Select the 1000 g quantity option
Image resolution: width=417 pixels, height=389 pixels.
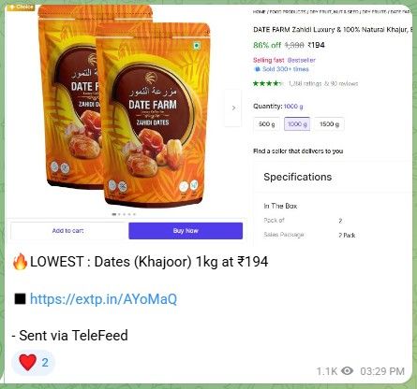[297, 124]
